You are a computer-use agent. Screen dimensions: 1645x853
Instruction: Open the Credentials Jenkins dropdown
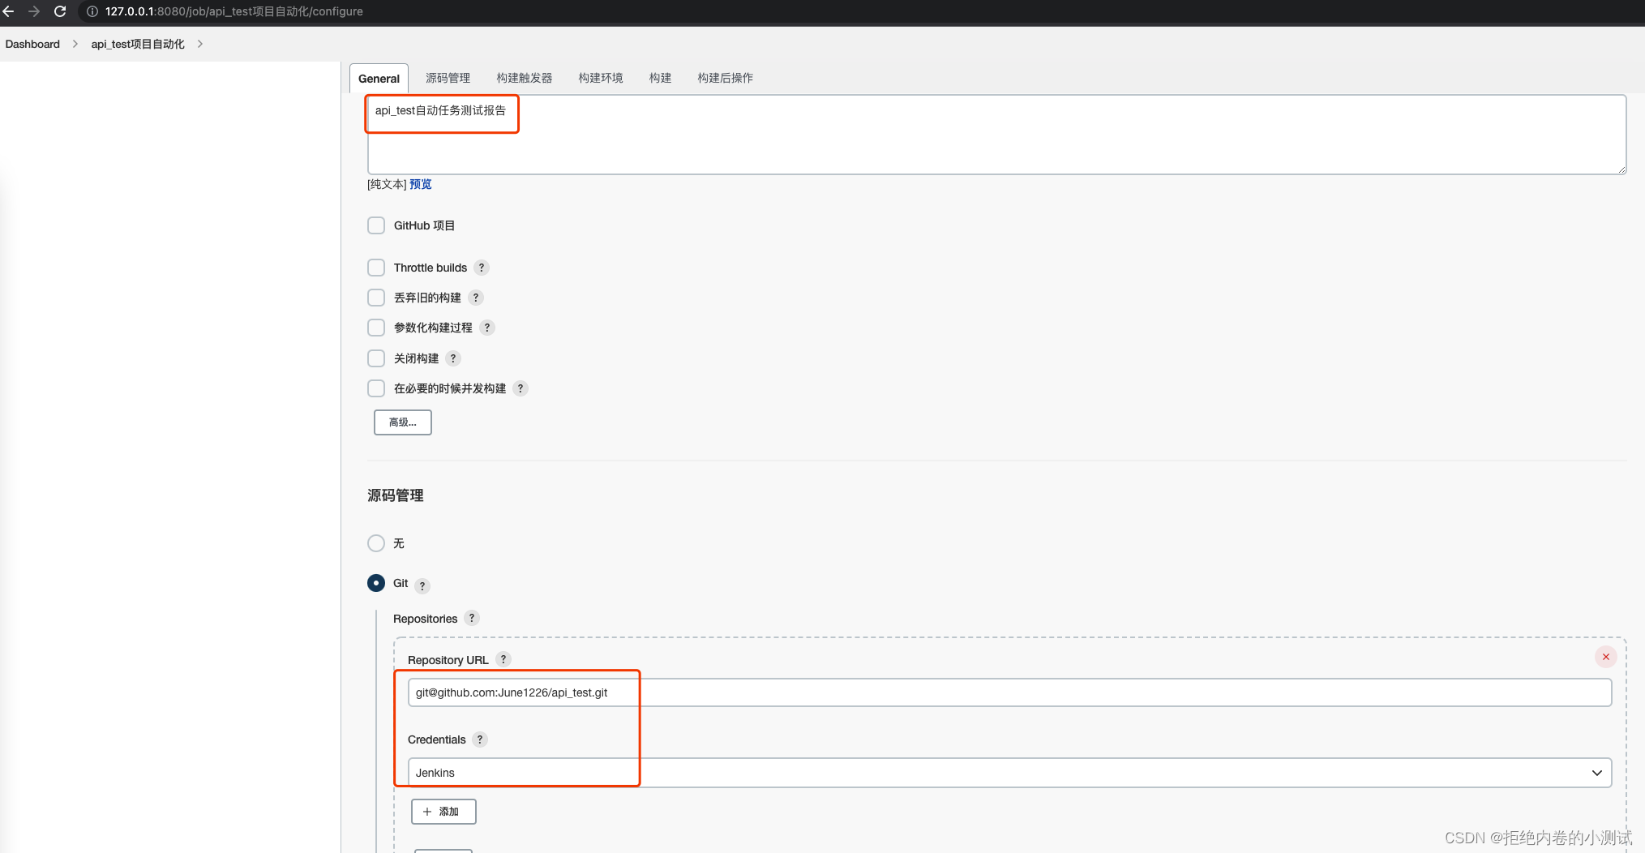coord(1009,773)
